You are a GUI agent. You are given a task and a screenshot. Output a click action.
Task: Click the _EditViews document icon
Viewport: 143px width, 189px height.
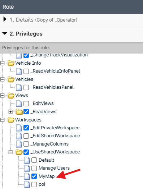(19, 103)
